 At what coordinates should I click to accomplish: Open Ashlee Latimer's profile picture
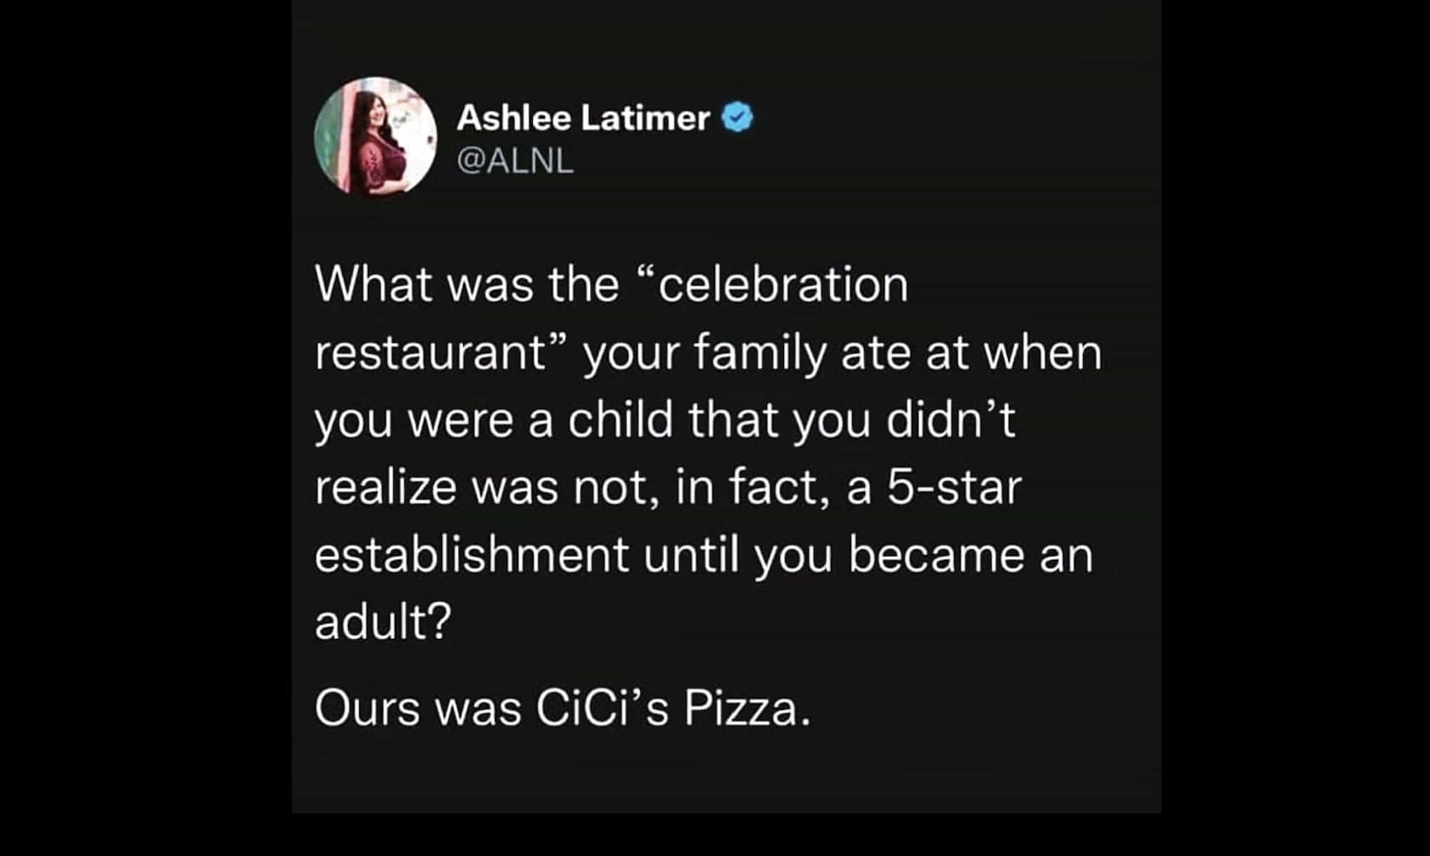pos(375,136)
